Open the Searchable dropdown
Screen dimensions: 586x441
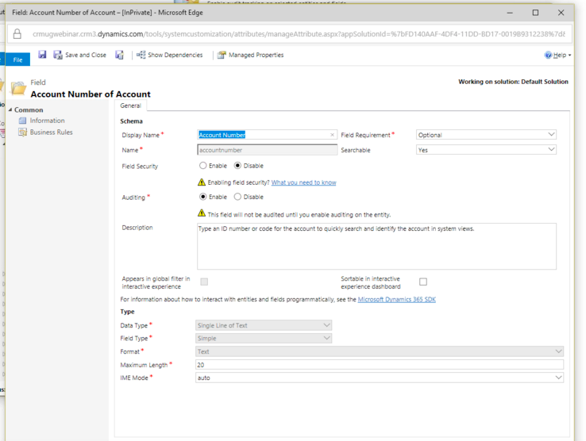(486, 150)
